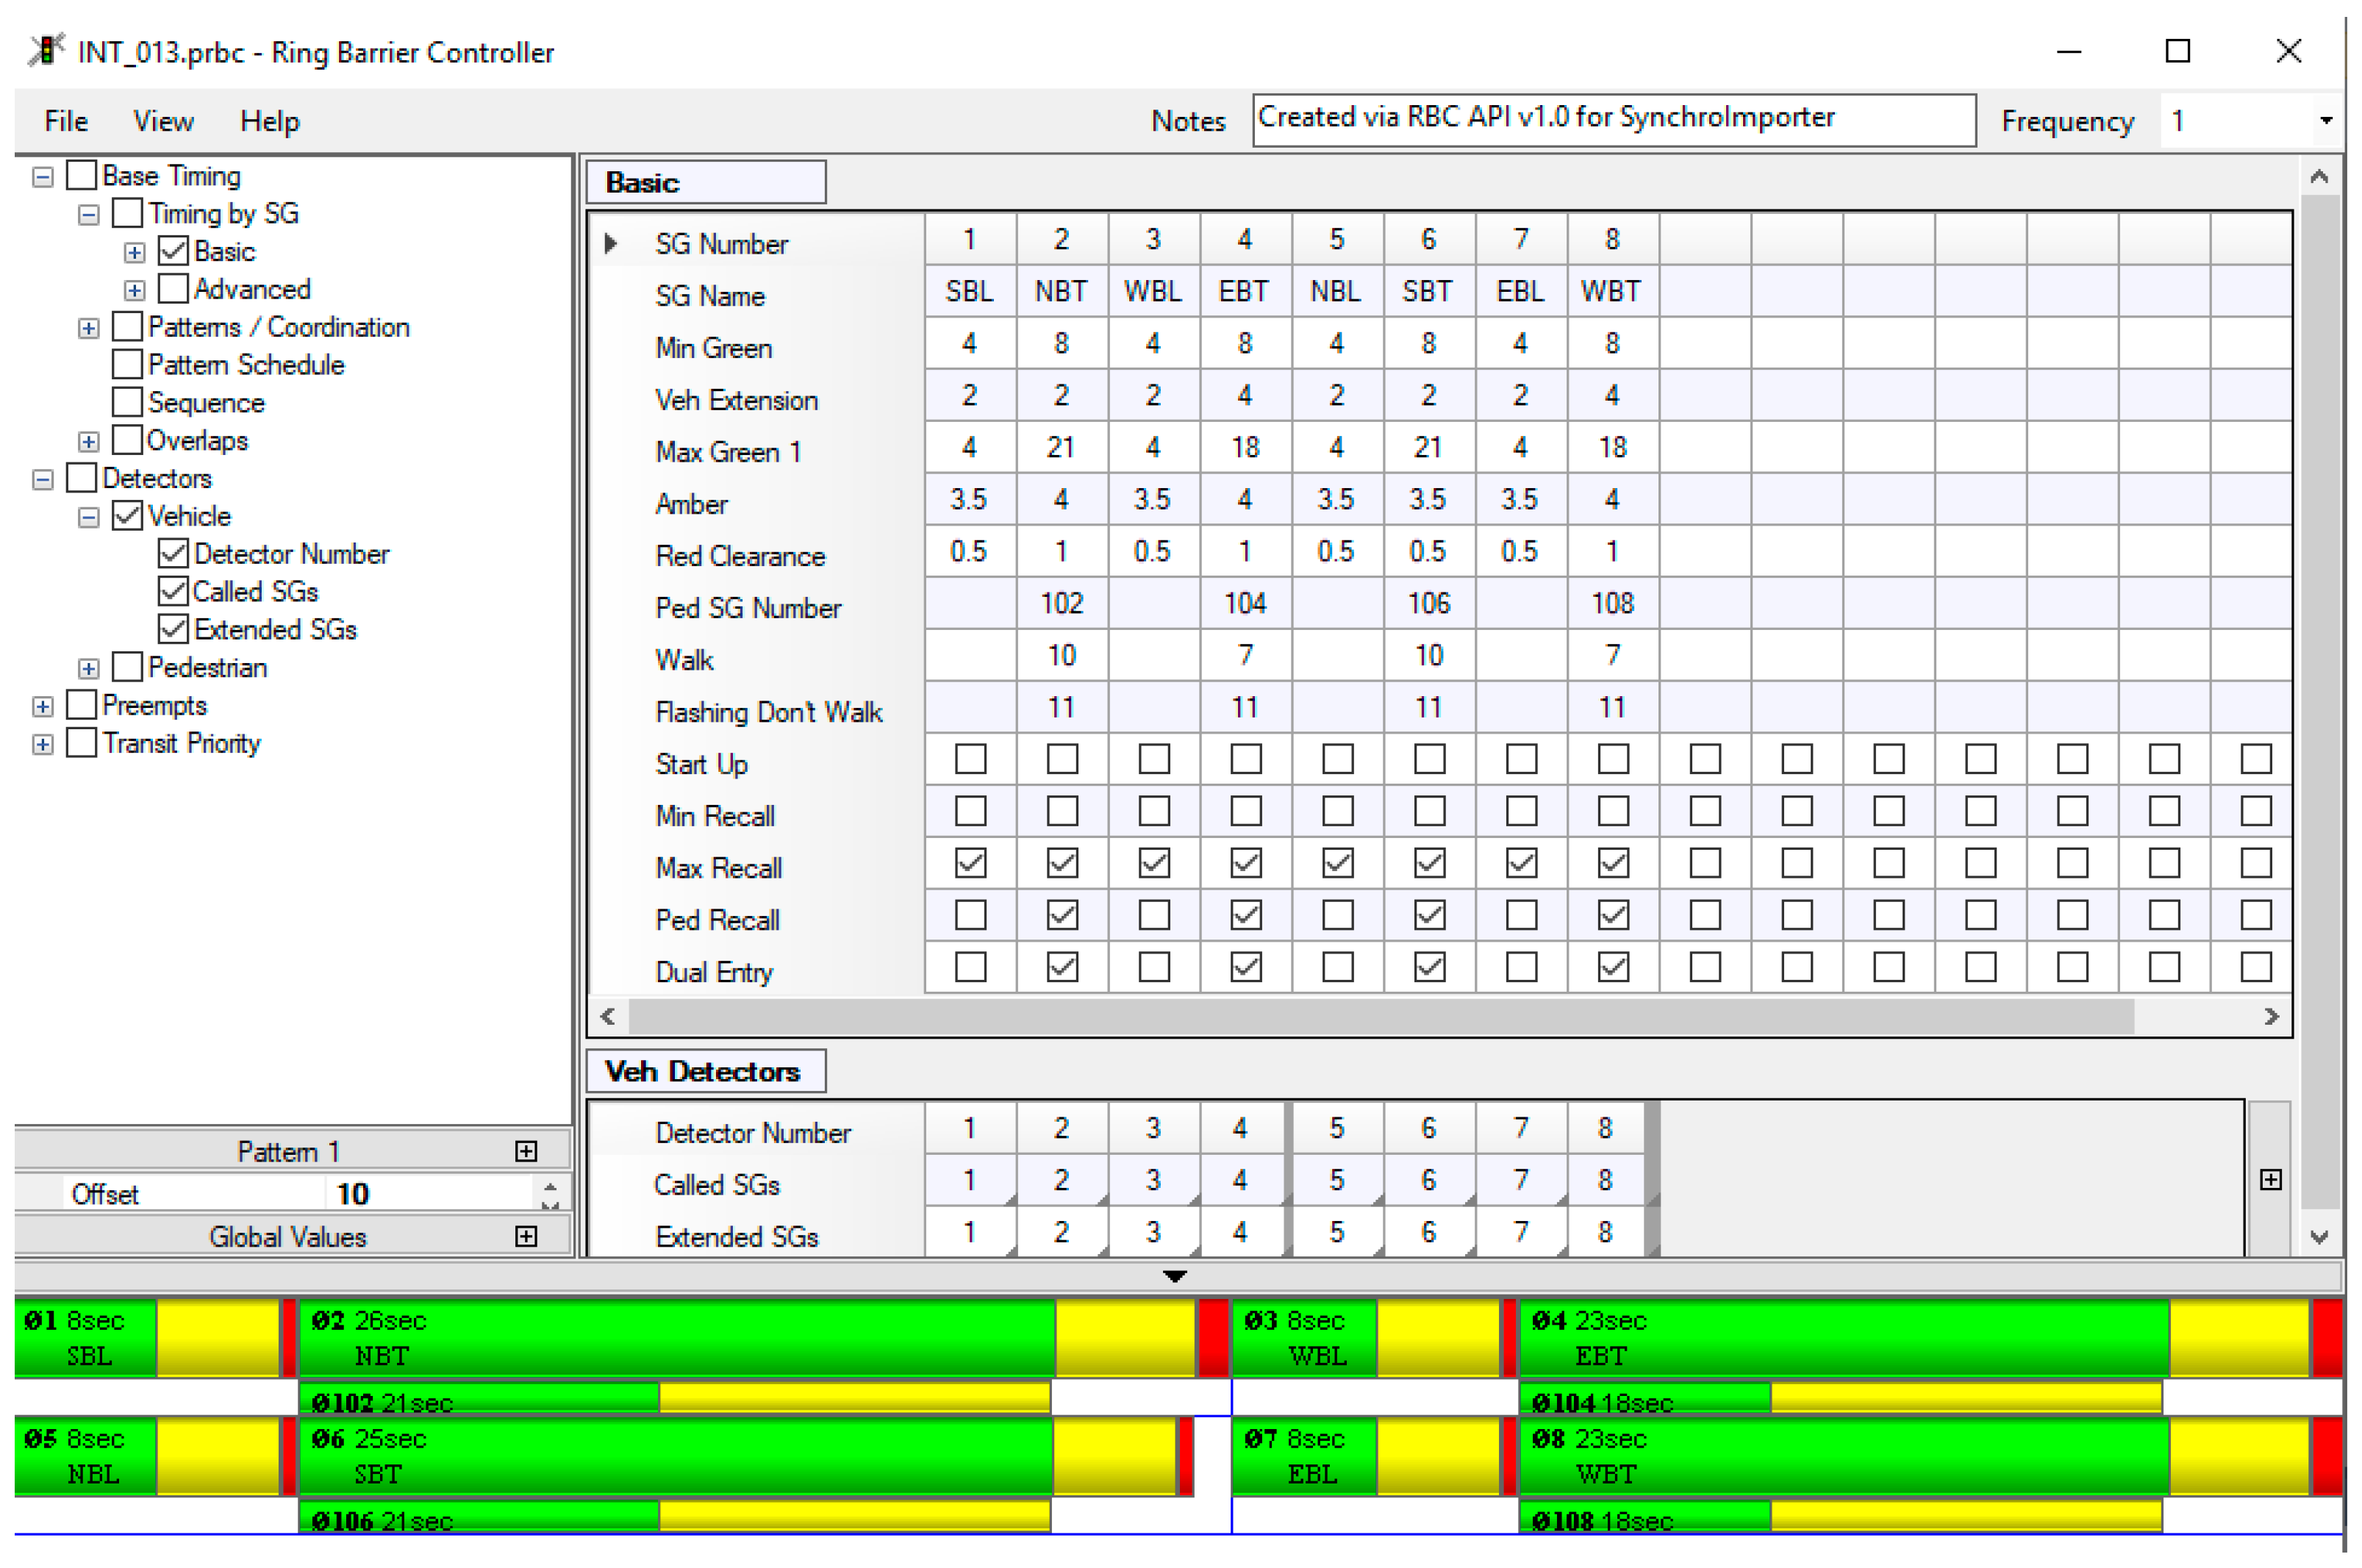Open the View menu
The width and height of the screenshot is (2362, 1568).
point(163,121)
